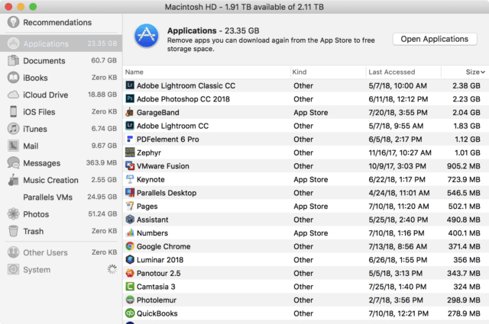Select the VMware Fusion icon
The width and height of the screenshot is (489, 324).
point(130,165)
